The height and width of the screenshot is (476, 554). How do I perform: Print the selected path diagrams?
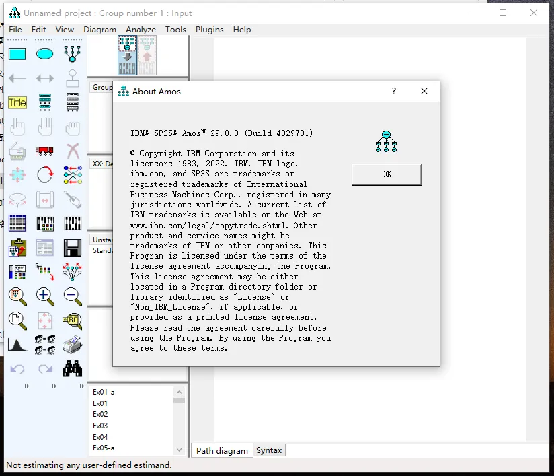click(x=73, y=345)
